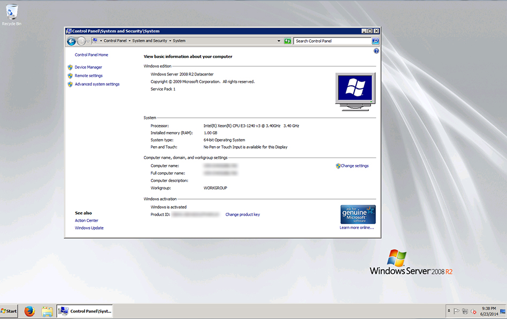Screen dimensions: 507x319
Task: Open Windows Update under See also
Action: pos(89,228)
